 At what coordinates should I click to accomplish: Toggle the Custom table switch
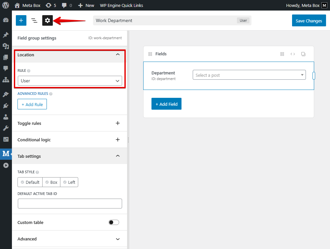pyautogui.click(x=114, y=222)
